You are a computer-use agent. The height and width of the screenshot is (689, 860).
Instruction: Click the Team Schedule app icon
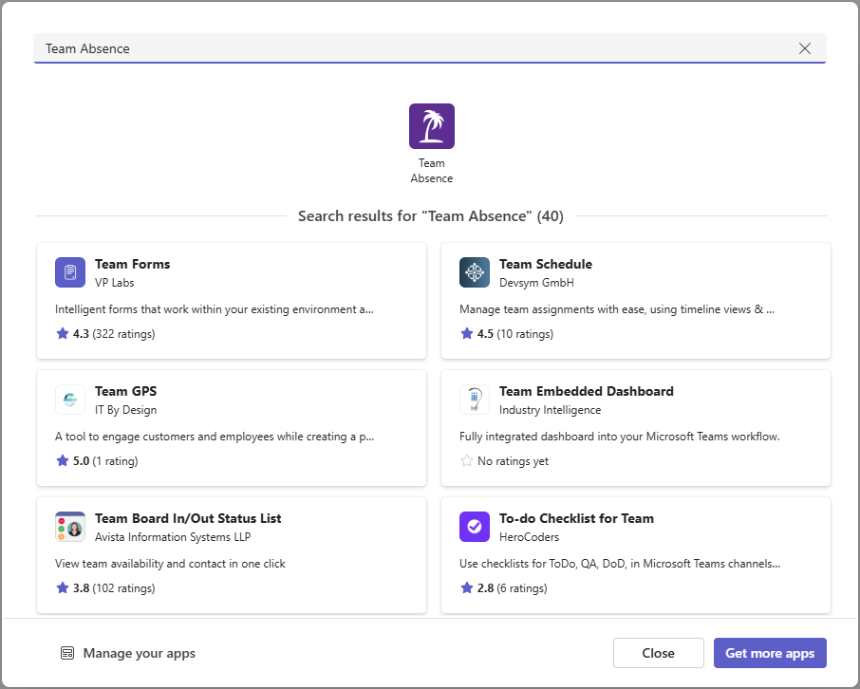475,272
